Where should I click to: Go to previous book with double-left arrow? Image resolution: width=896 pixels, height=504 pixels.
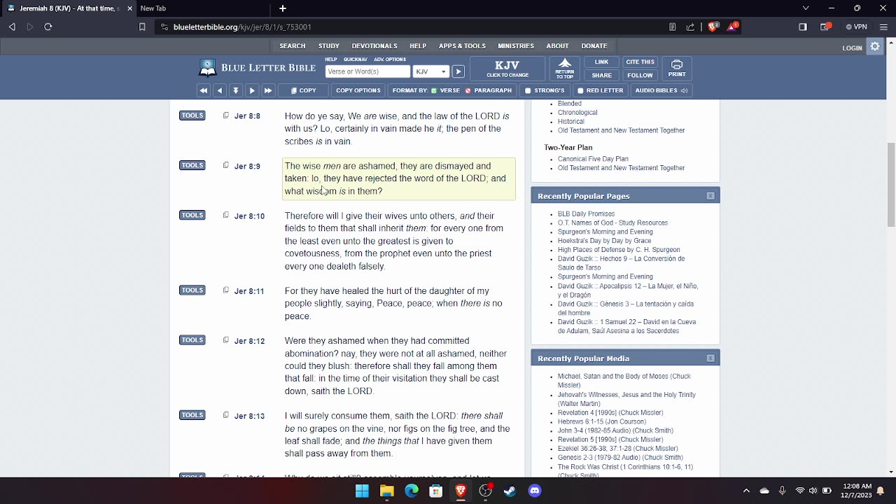[x=204, y=90]
